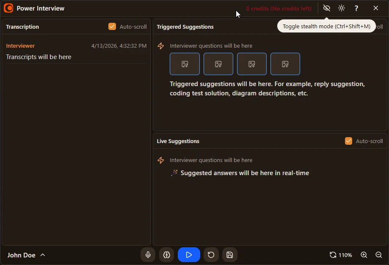The height and width of the screenshot is (265, 389).
Task: Open help via question mark icon
Action: 356,8
